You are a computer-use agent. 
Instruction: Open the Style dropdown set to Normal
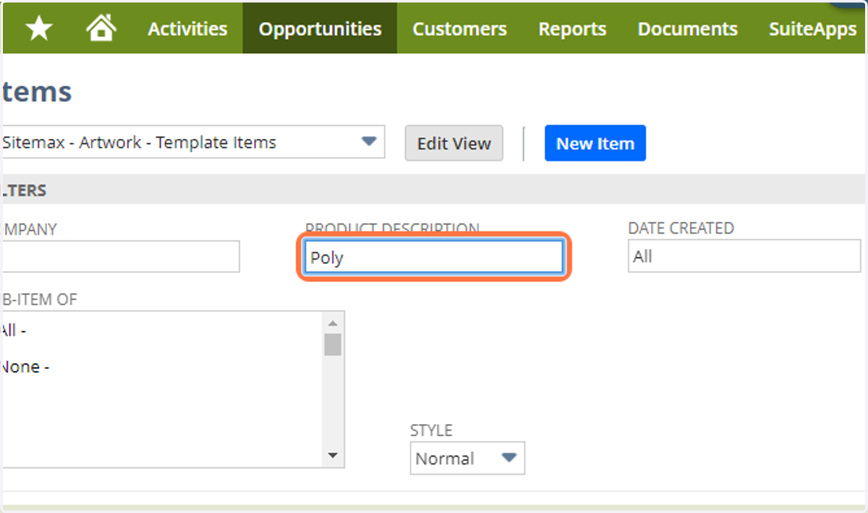tap(467, 459)
